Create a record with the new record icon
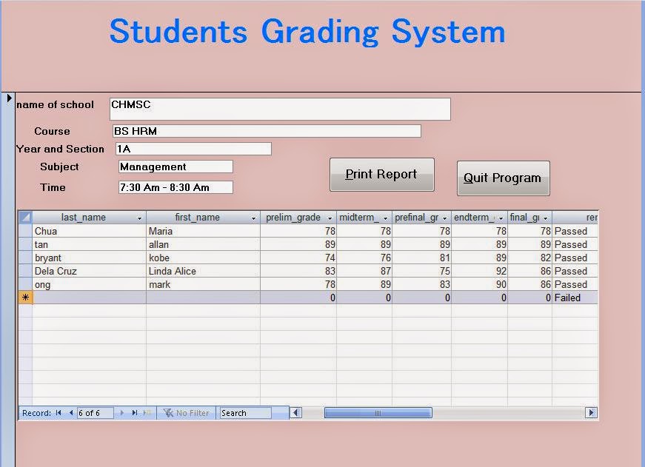This screenshot has width=645, height=467. pos(145,413)
